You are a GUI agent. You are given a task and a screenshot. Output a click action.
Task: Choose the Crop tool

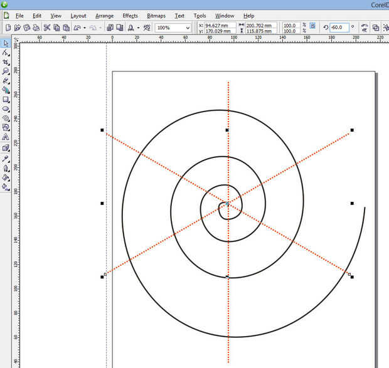tap(6, 63)
